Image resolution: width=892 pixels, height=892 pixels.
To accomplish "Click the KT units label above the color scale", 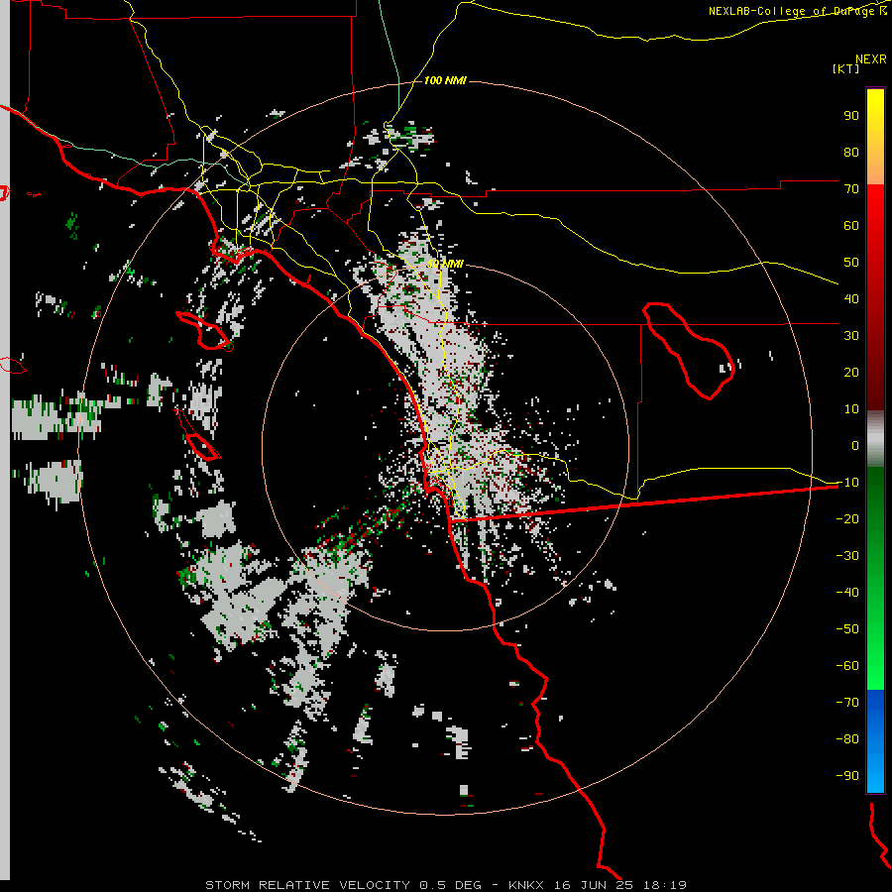I will [x=845, y=68].
